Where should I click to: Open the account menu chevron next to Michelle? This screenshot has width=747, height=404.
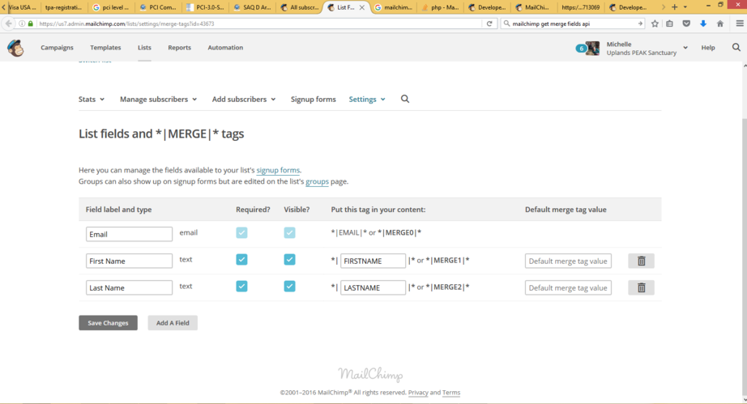click(685, 48)
